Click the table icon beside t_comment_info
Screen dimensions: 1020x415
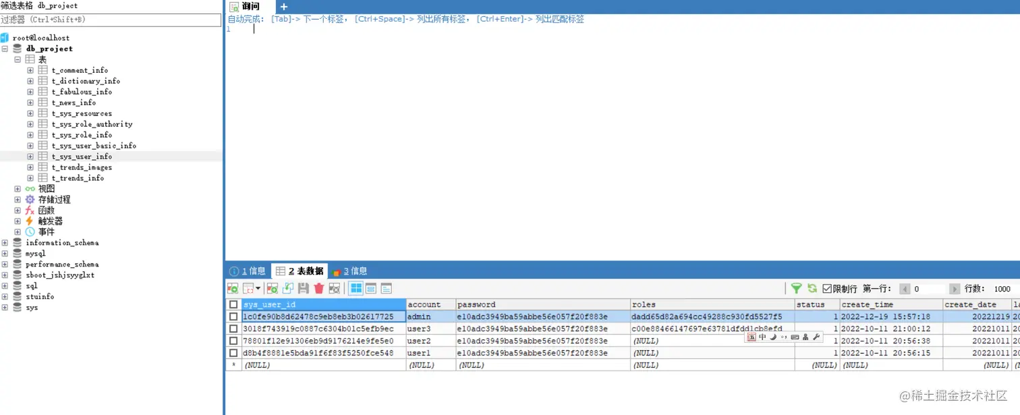(x=43, y=70)
